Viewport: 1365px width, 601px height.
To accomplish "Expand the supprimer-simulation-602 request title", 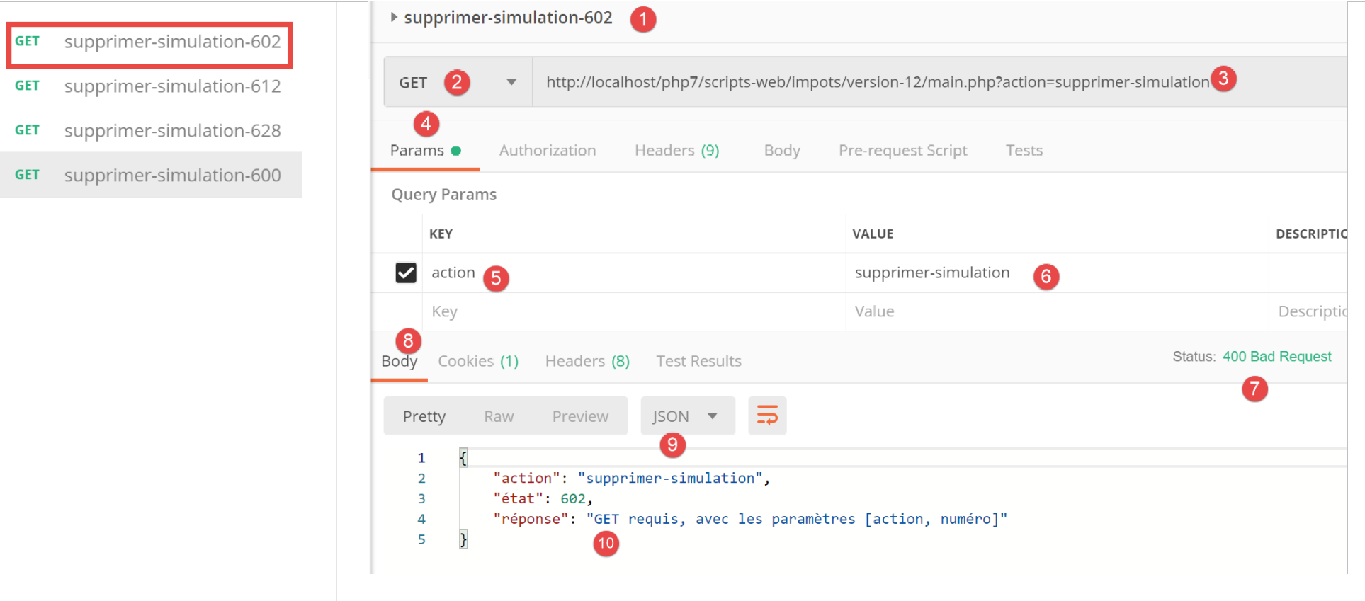I will coord(395,18).
